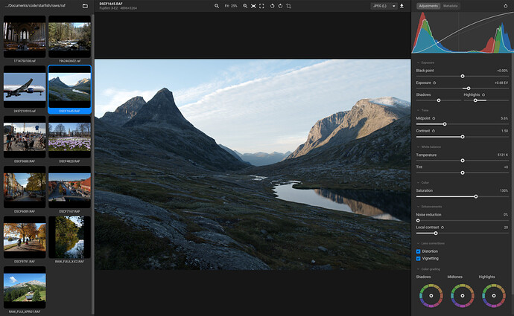
Task: Click the Black point slider handle
Action: point(463,77)
